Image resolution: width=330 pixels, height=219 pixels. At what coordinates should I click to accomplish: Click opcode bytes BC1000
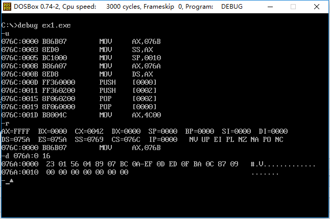coord(55,58)
